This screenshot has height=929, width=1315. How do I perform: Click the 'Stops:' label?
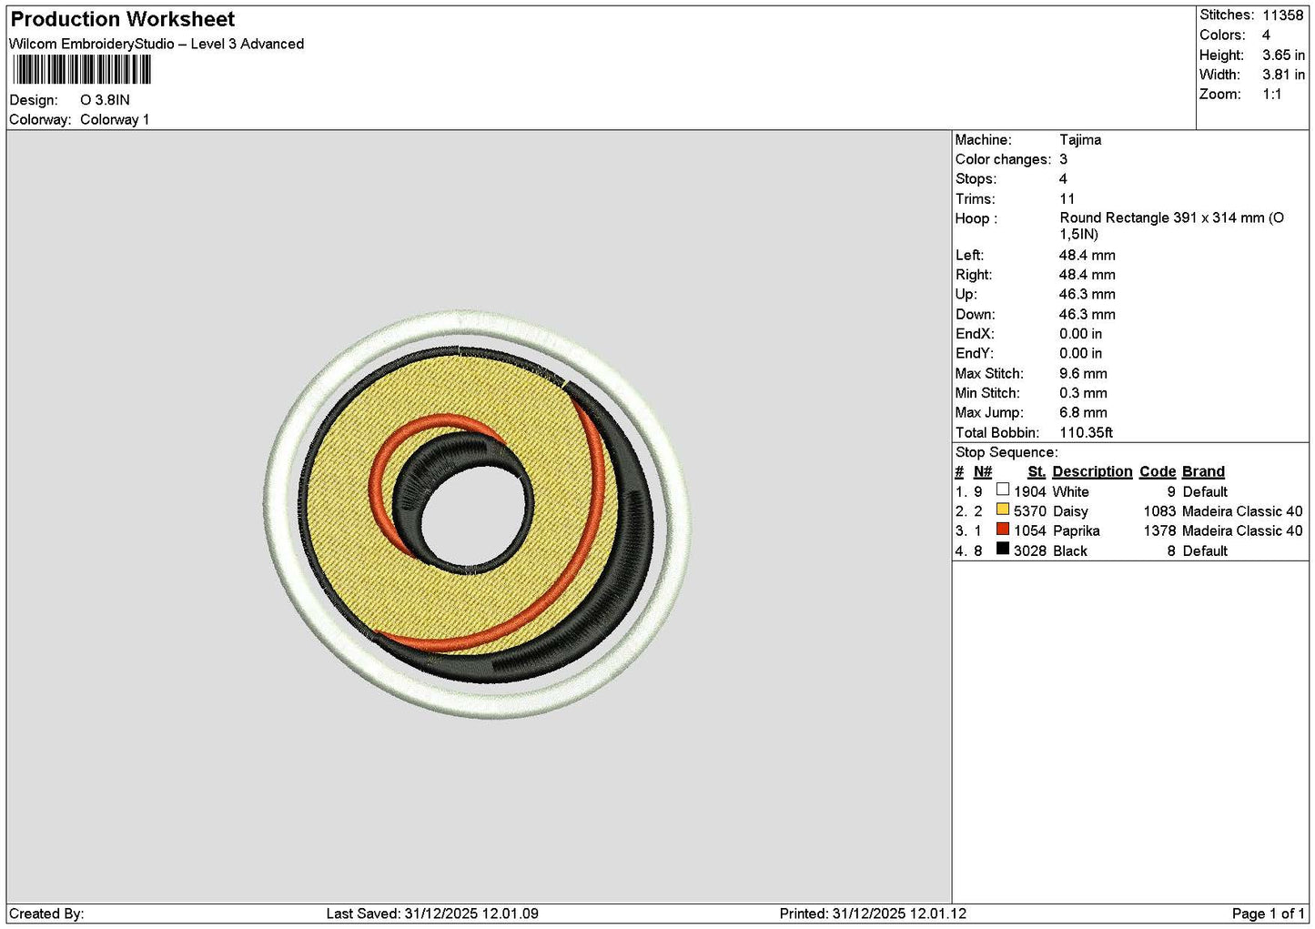[x=976, y=179]
